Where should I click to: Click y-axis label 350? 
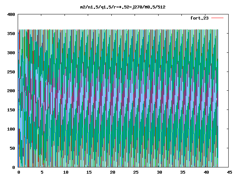[11, 34]
